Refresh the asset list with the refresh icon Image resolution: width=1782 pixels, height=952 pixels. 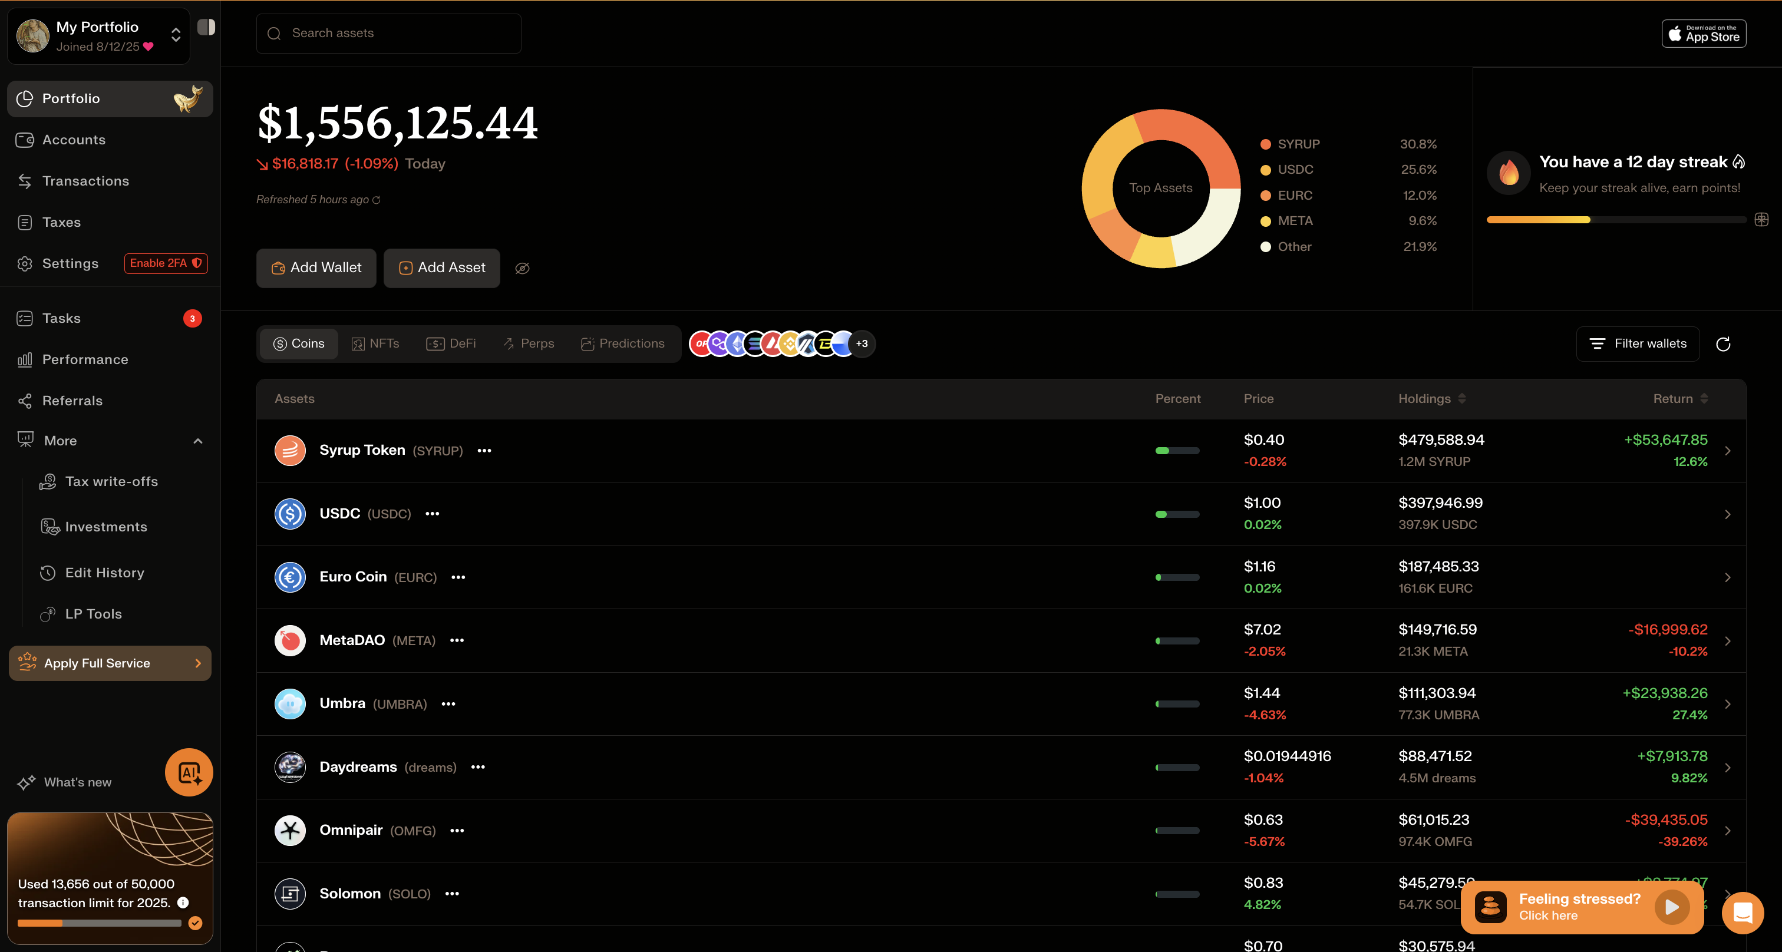(1724, 343)
